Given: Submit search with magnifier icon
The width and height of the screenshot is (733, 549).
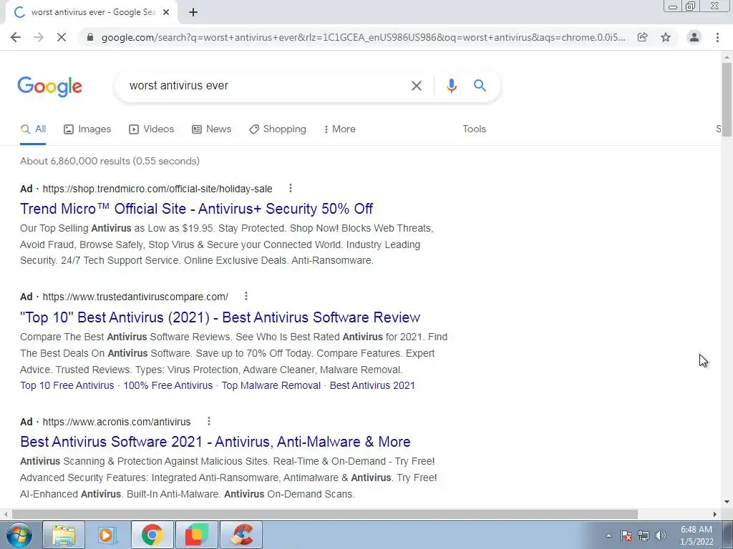Looking at the screenshot, I should click(480, 86).
